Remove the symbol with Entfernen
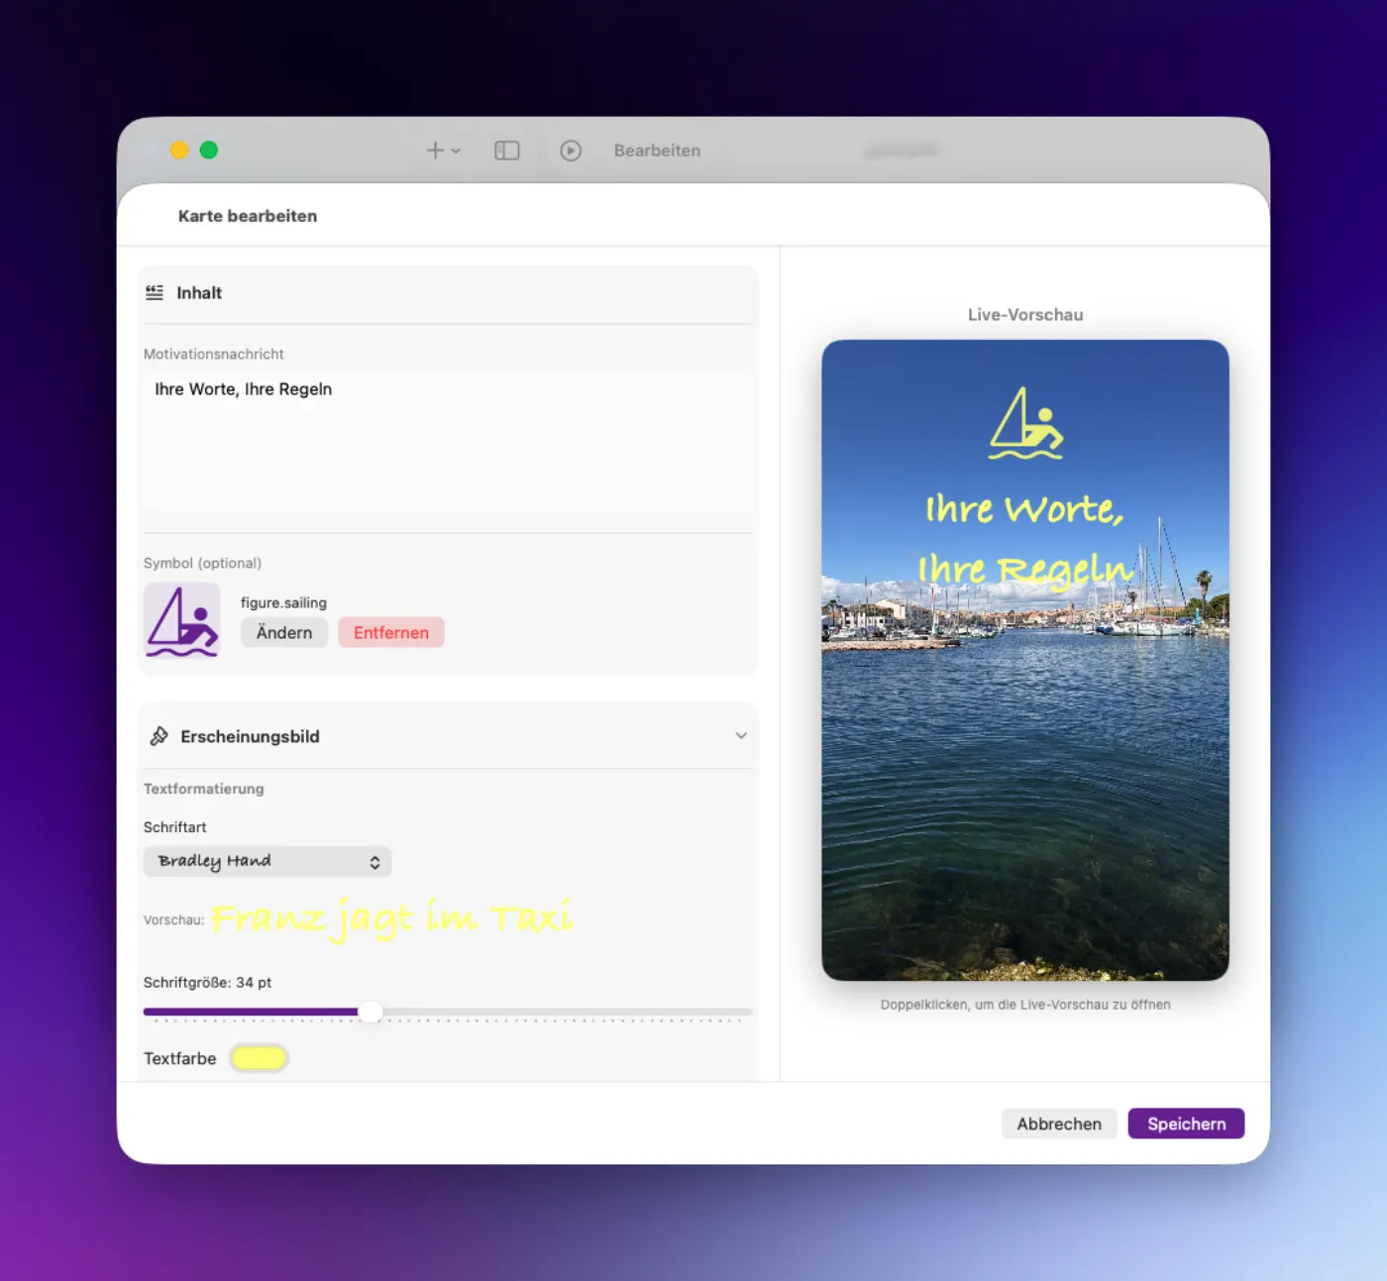1387x1281 pixels. pyautogui.click(x=391, y=632)
